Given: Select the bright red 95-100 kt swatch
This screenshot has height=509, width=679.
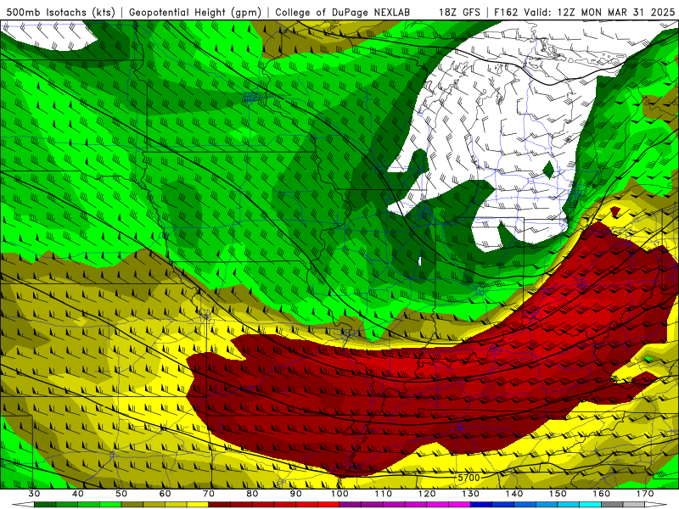Looking at the screenshot, I should [328, 504].
